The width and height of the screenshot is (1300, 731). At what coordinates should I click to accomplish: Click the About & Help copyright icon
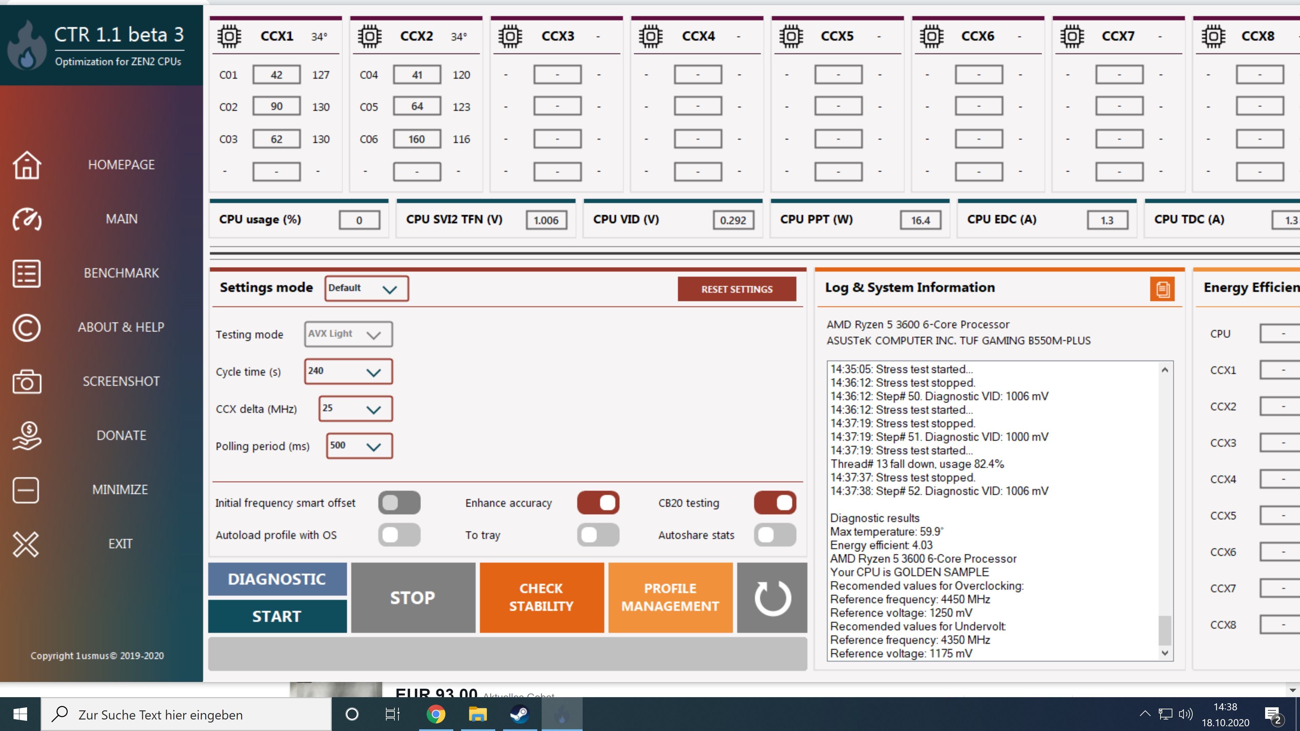[x=26, y=327]
